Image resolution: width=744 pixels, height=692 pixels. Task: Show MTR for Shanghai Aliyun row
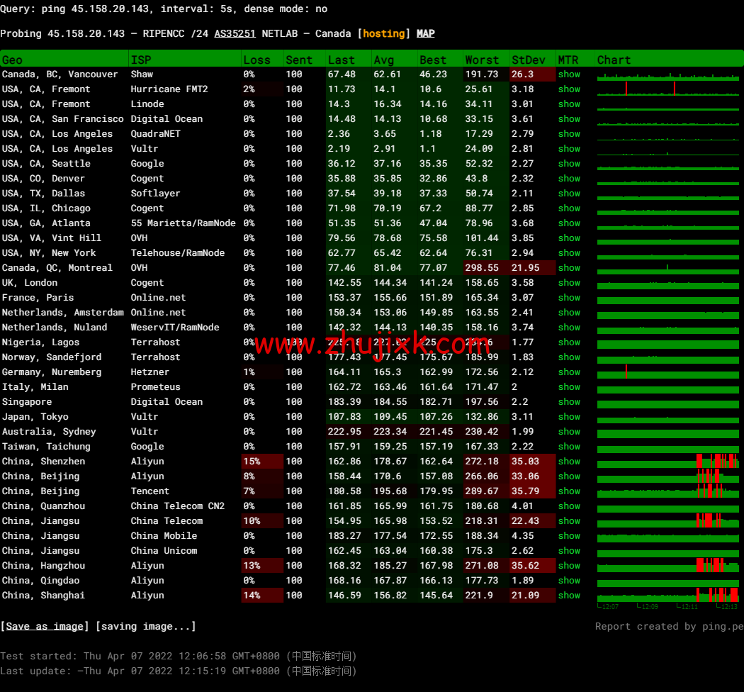pos(568,596)
